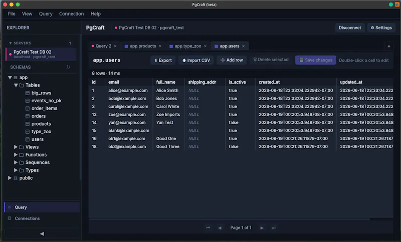Click the Types folder icon

click(22, 170)
